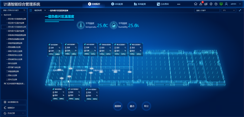Expand the 历史记录 section
This screenshot has height=117, width=244.
tap(14, 113)
